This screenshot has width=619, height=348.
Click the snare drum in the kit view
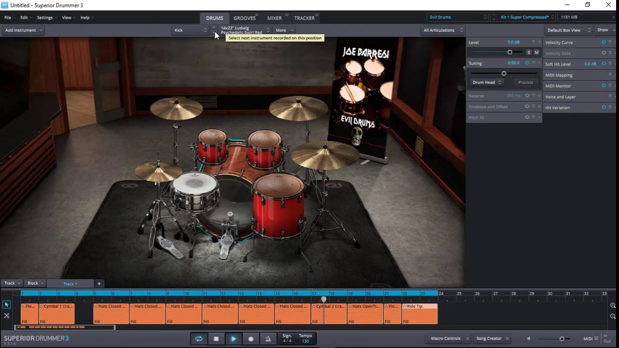[x=194, y=192]
